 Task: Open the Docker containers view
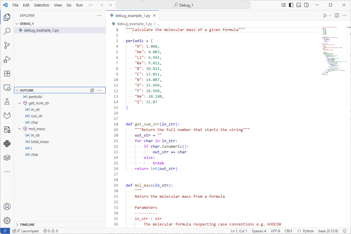7,158
